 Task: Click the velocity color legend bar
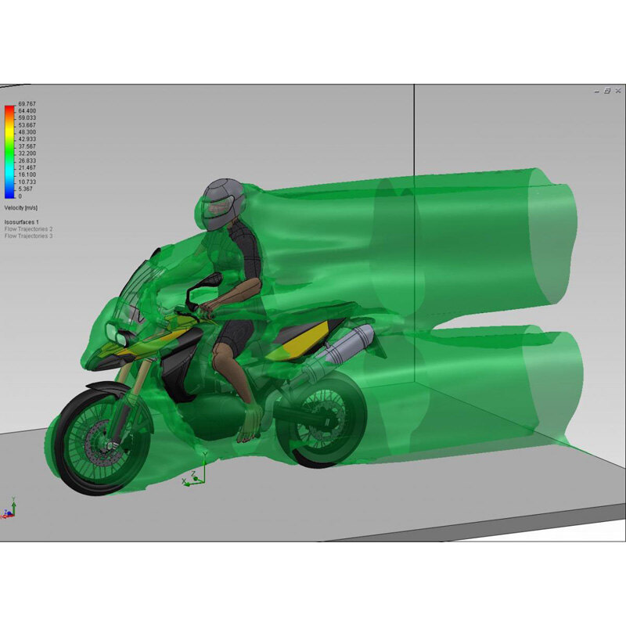(x=9, y=149)
